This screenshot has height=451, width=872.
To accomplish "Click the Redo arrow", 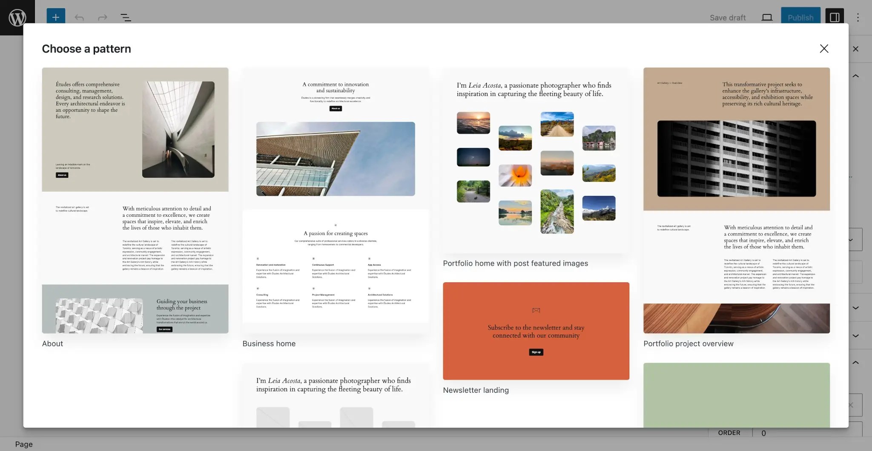I will pyautogui.click(x=102, y=17).
